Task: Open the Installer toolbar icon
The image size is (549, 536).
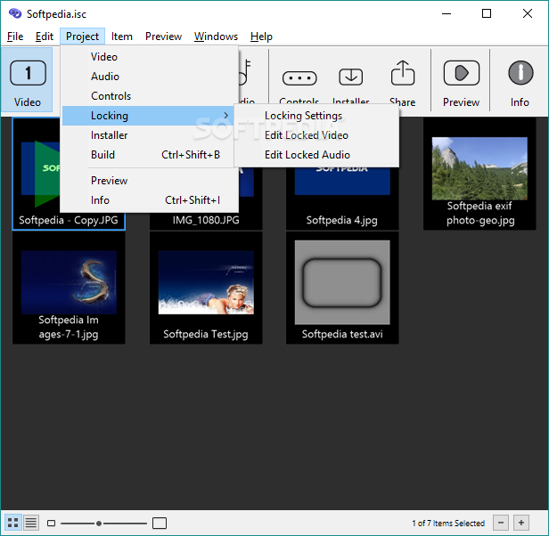Action: pos(350,77)
